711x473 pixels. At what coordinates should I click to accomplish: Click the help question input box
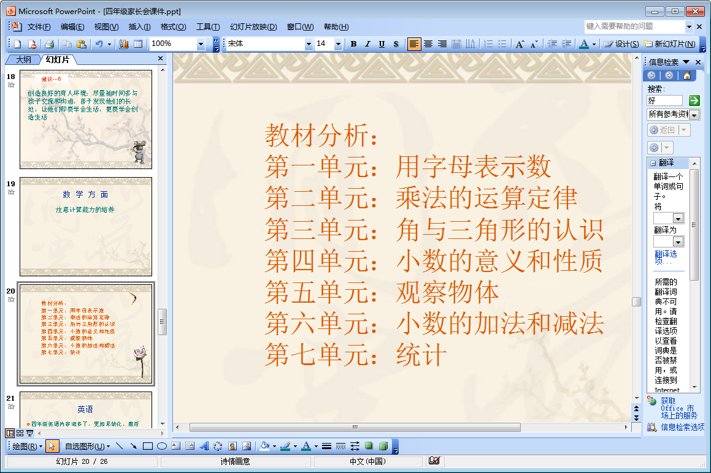pyautogui.click(x=634, y=26)
